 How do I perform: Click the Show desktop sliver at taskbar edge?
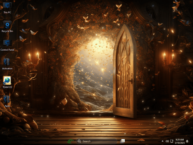192,141
